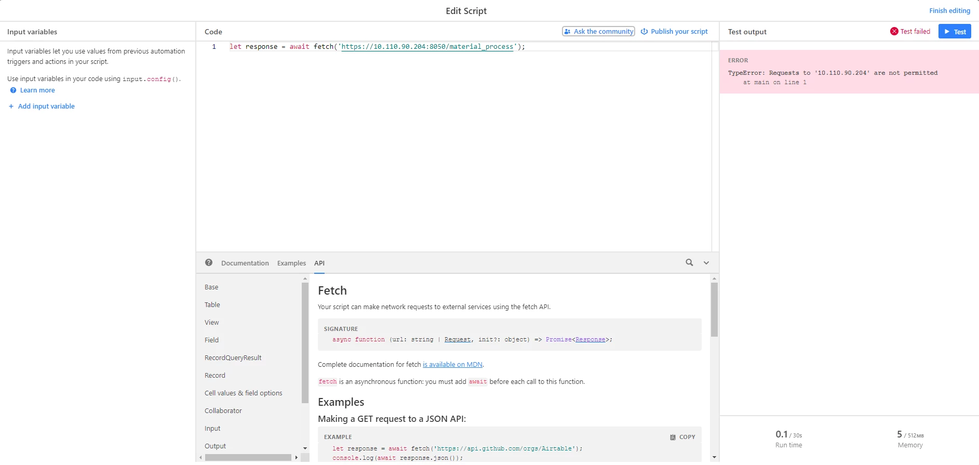Click the API sidebar horizontal scrollbar thumb
Viewport: 979px width, 465px height.
tap(248, 458)
